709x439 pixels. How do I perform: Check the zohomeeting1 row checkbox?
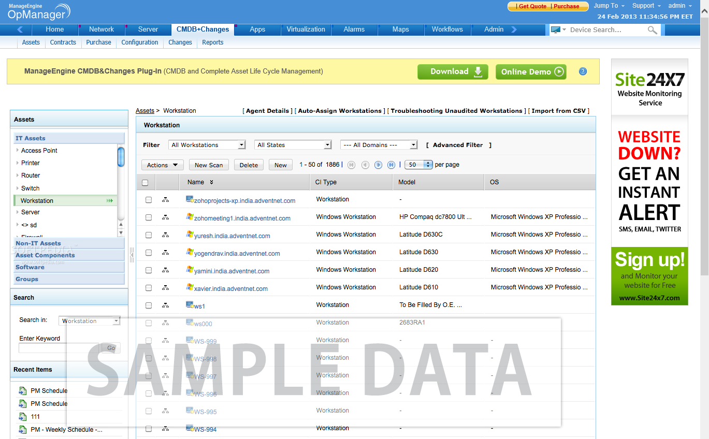point(149,217)
